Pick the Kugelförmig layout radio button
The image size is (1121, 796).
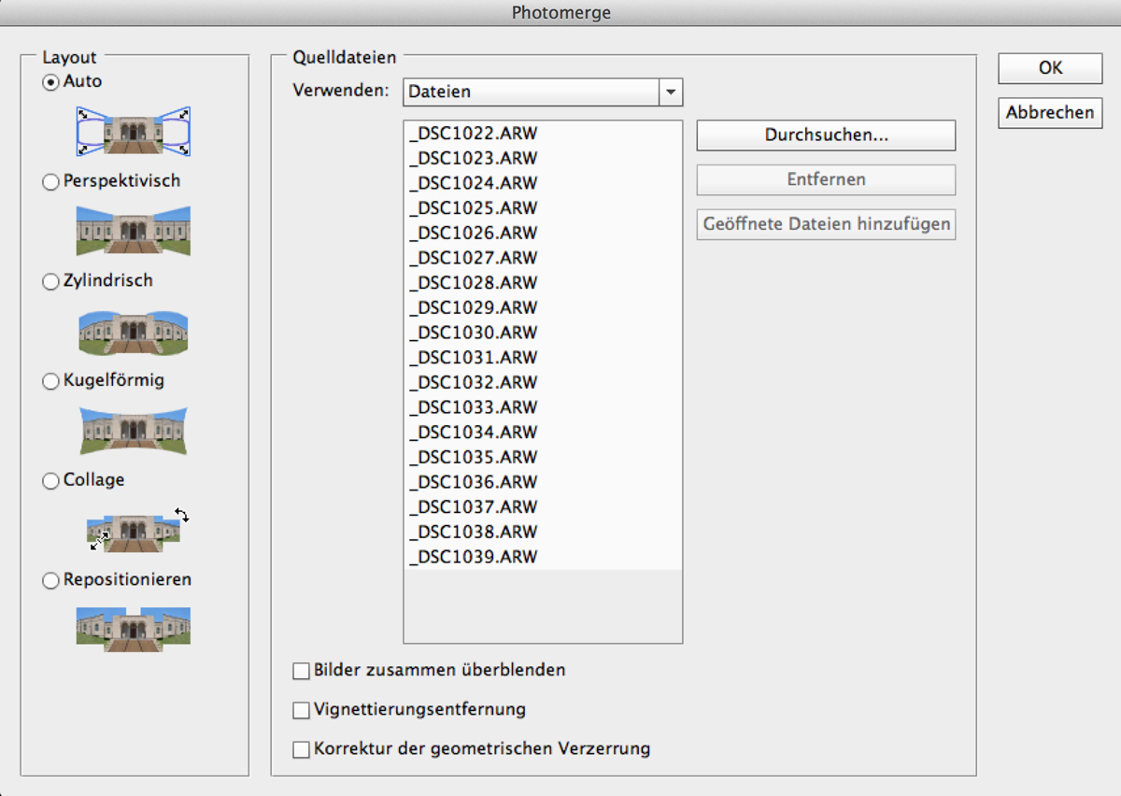[50, 381]
